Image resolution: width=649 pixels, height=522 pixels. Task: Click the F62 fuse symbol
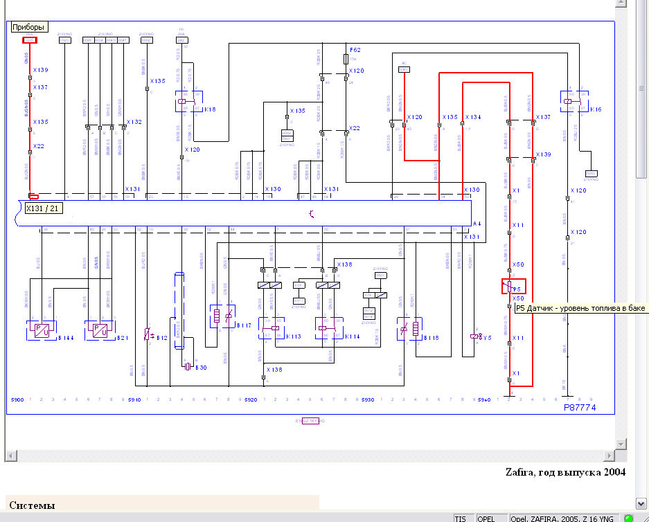pyautogui.click(x=346, y=59)
